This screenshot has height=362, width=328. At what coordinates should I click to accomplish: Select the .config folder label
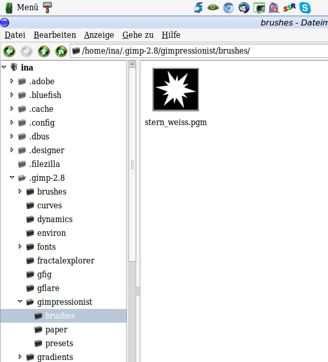point(42,123)
